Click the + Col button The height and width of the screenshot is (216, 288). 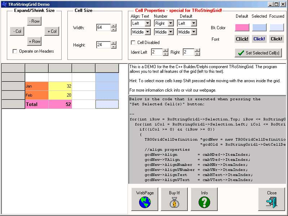click(x=52, y=31)
